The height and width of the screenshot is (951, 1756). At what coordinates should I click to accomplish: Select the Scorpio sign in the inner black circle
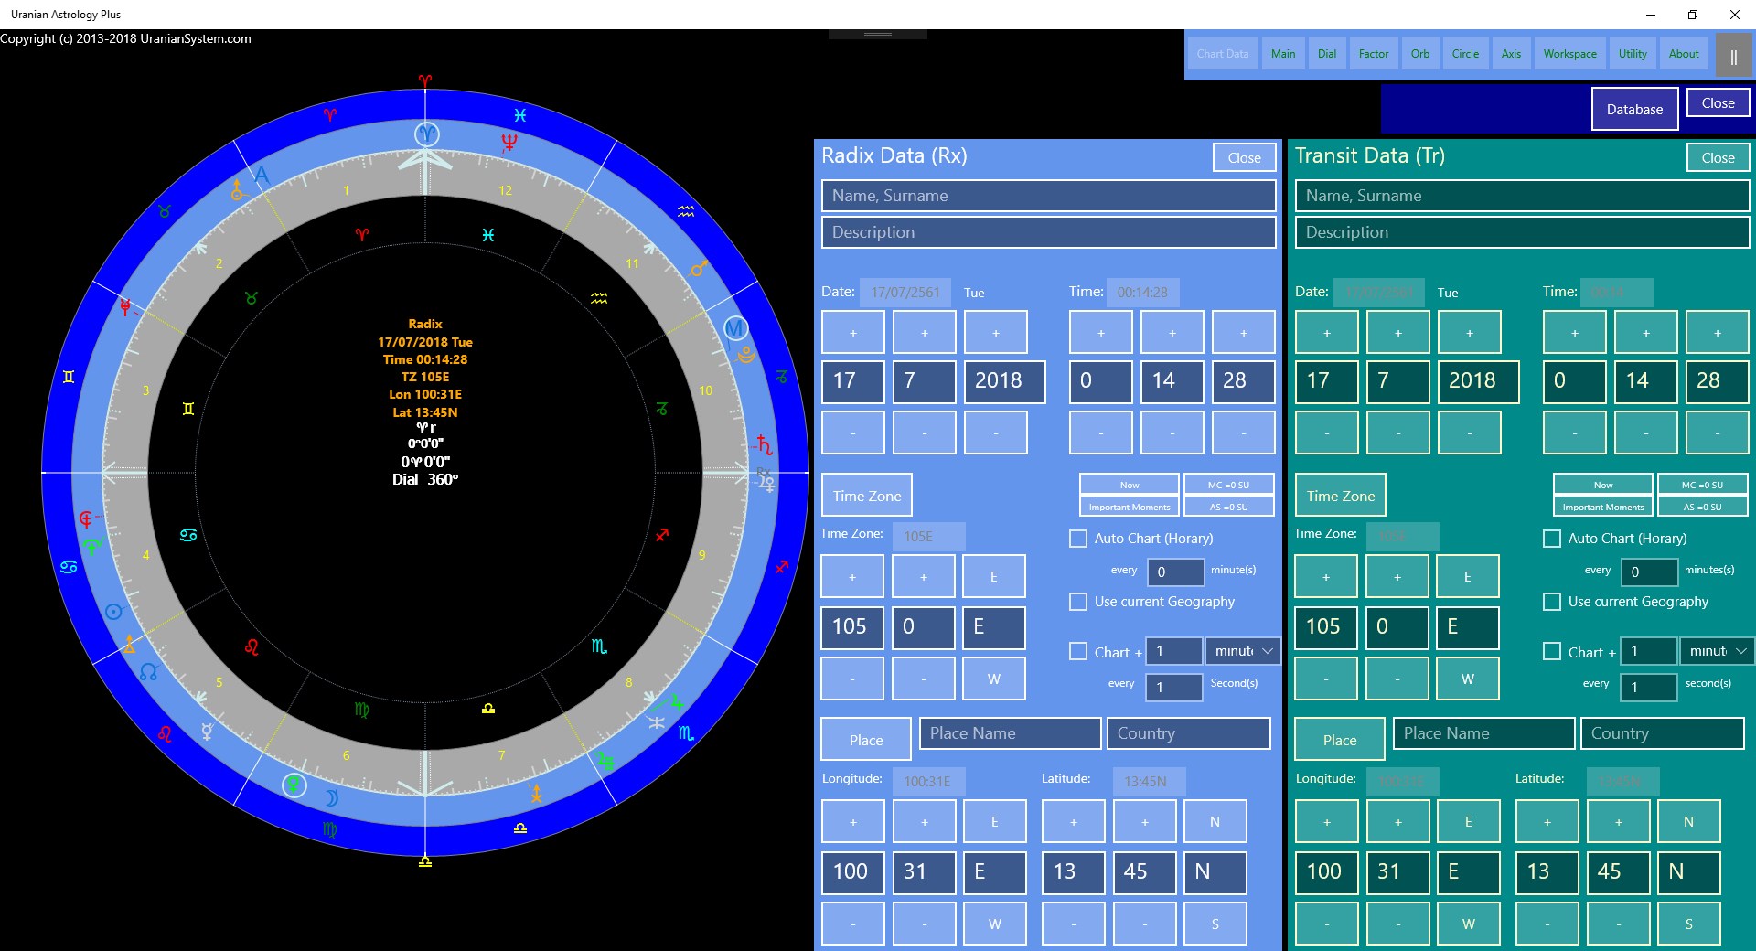(x=599, y=646)
